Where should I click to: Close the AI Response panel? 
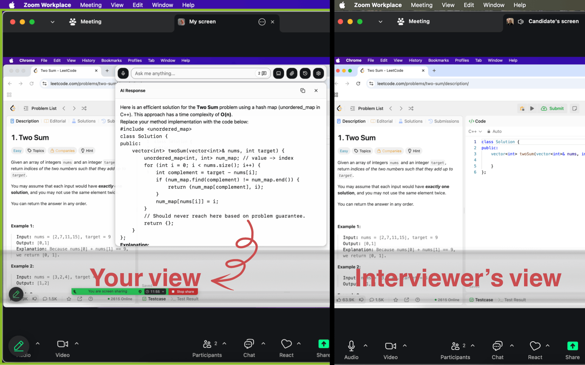[316, 91]
